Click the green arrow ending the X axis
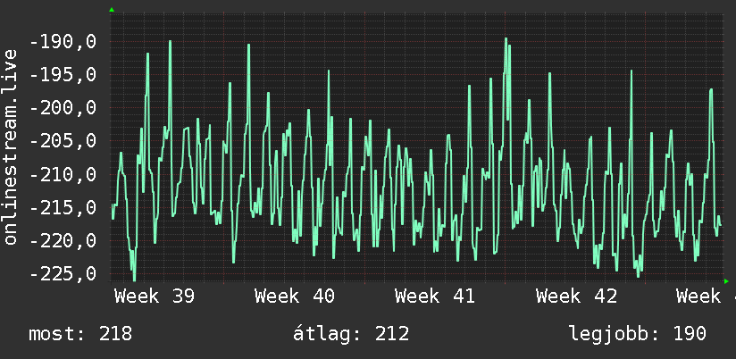 (x=726, y=281)
